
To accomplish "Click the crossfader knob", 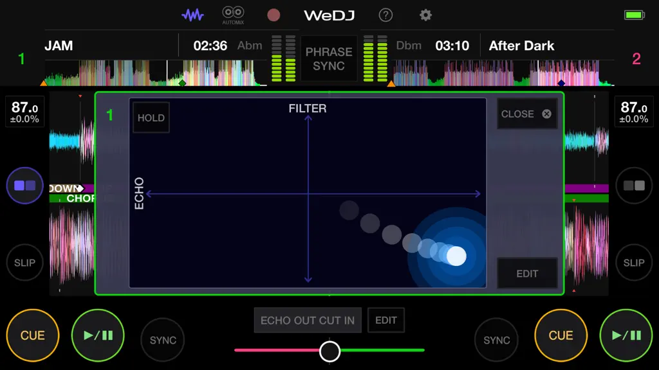I will 329,351.
